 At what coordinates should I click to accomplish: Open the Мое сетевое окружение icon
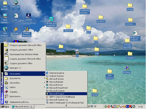[5, 32]
